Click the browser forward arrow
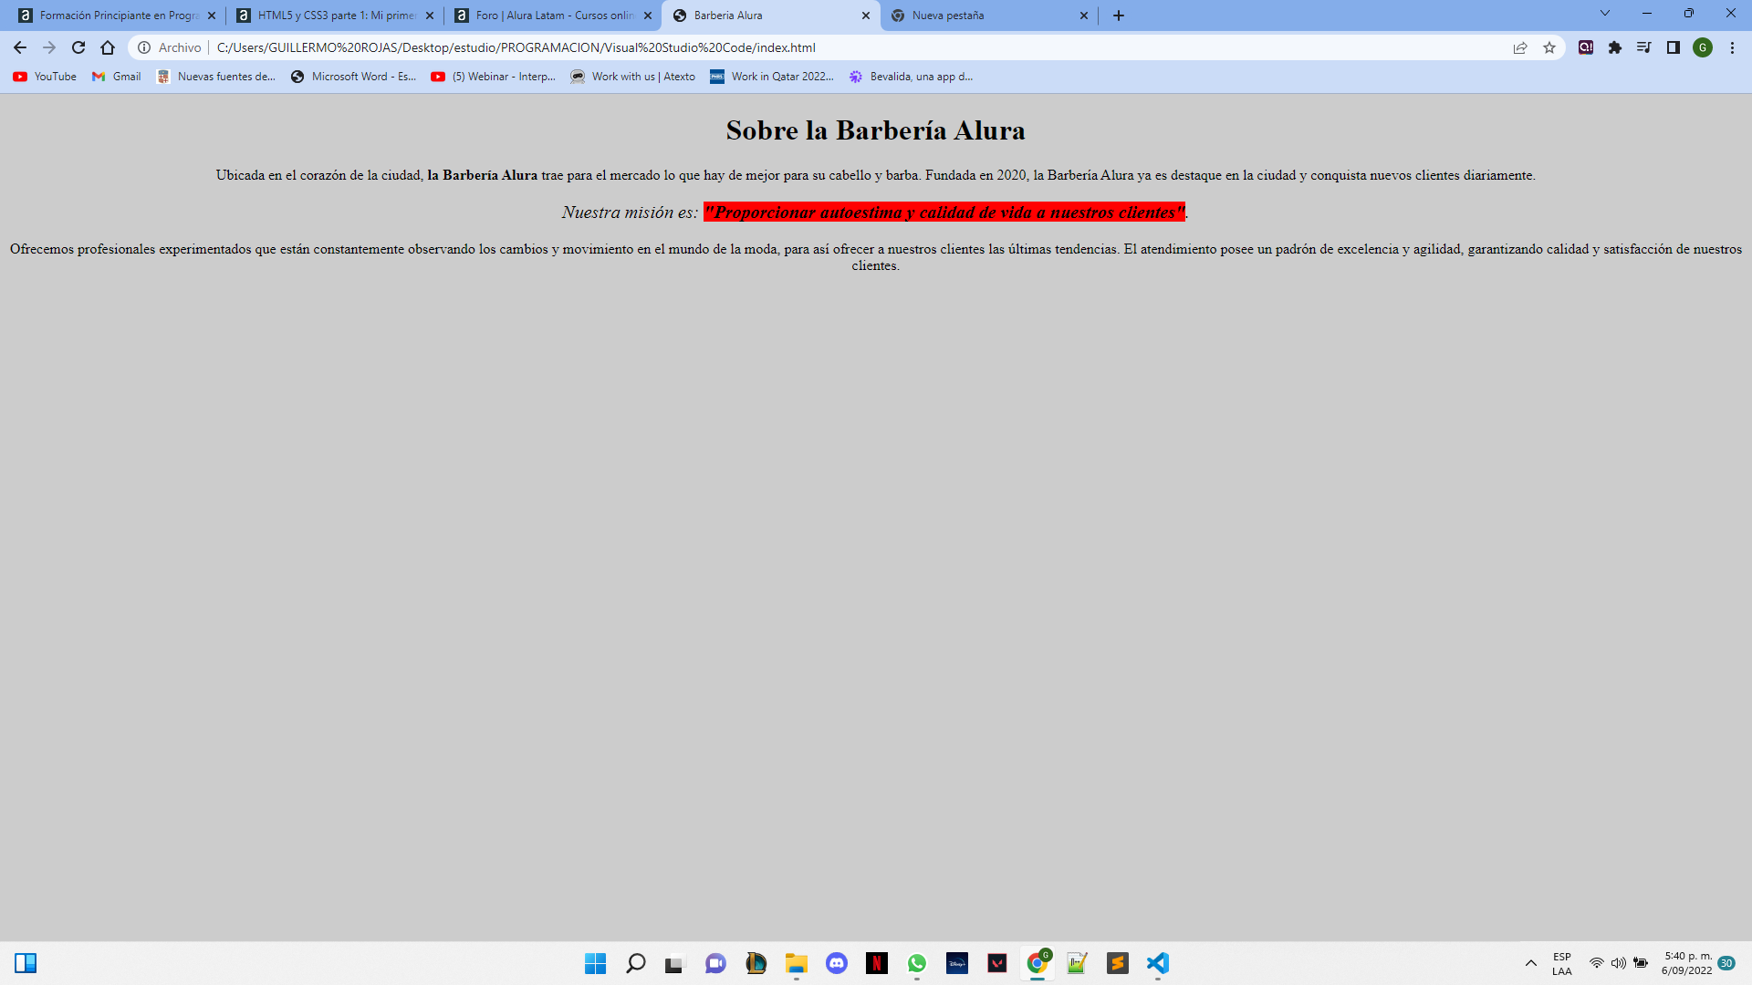The width and height of the screenshot is (1752, 985). coord(49,47)
